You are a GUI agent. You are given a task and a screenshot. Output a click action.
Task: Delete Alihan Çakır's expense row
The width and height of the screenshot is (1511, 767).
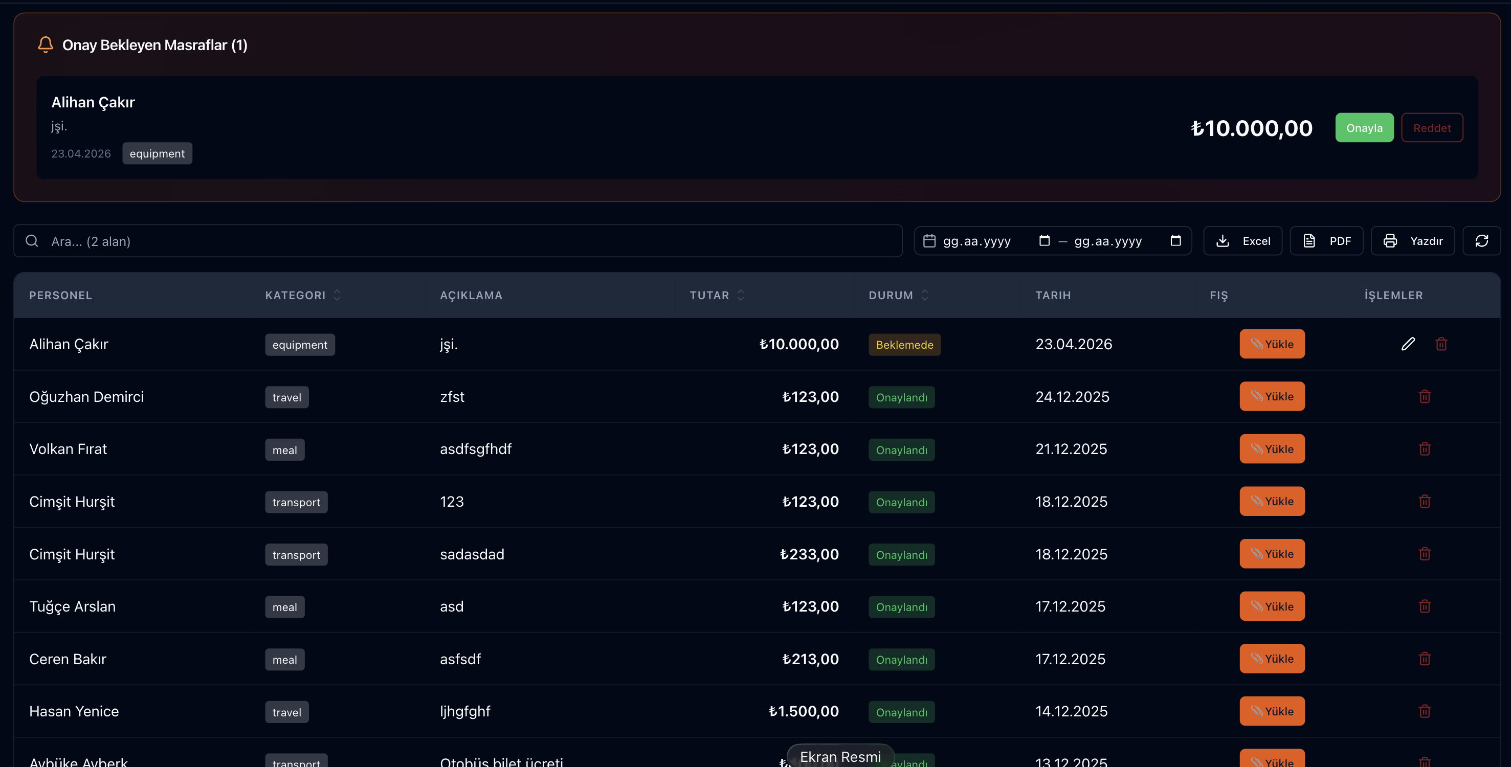pos(1441,344)
